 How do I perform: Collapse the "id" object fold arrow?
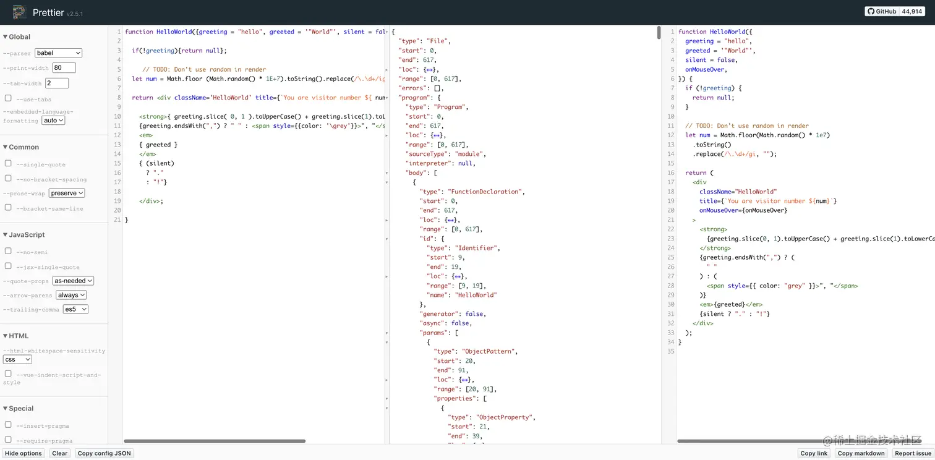point(387,239)
